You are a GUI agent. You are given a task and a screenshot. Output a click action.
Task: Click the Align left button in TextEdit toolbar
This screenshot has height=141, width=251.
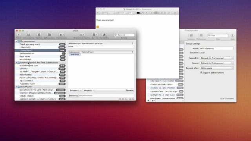156,13
